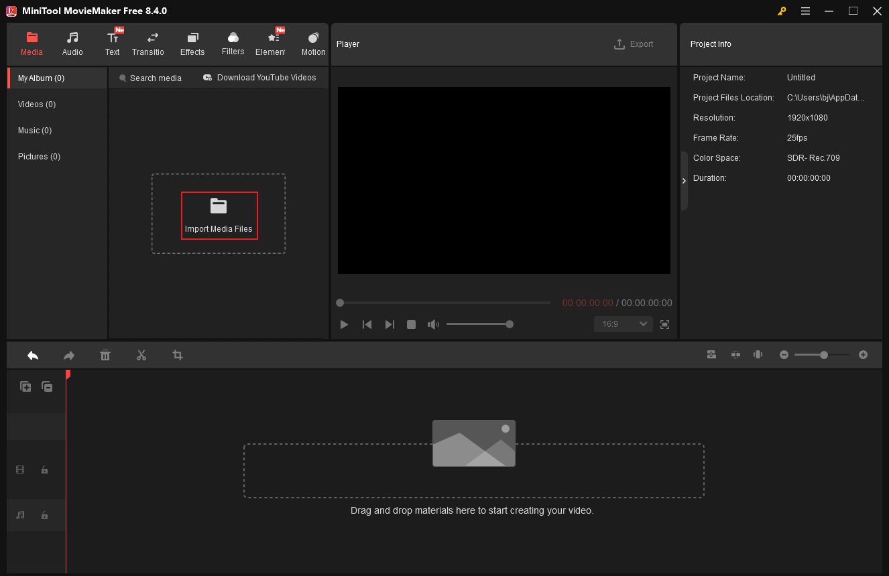Viewport: 889px width, 576px height.
Task: Collapse the Player panel using the side chevron
Action: click(684, 180)
